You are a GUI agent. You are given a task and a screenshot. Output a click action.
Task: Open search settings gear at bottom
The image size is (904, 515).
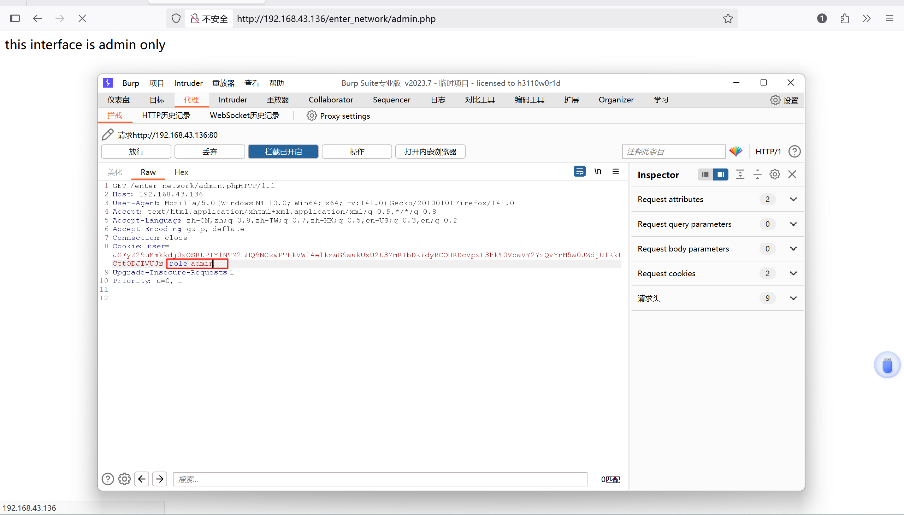[124, 479]
